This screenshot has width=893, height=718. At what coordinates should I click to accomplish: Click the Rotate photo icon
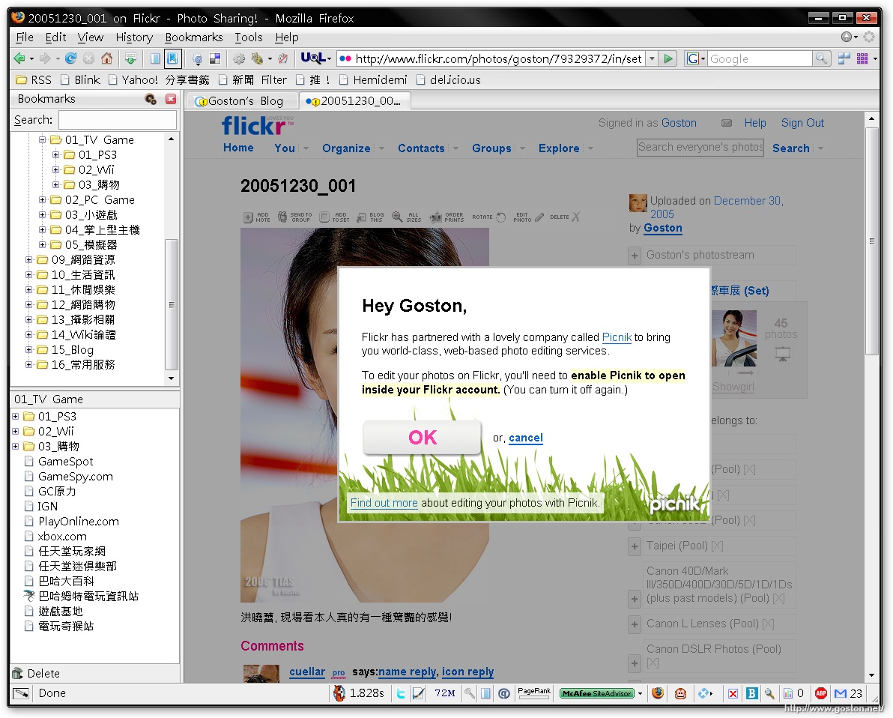pyautogui.click(x=500, y=217)
